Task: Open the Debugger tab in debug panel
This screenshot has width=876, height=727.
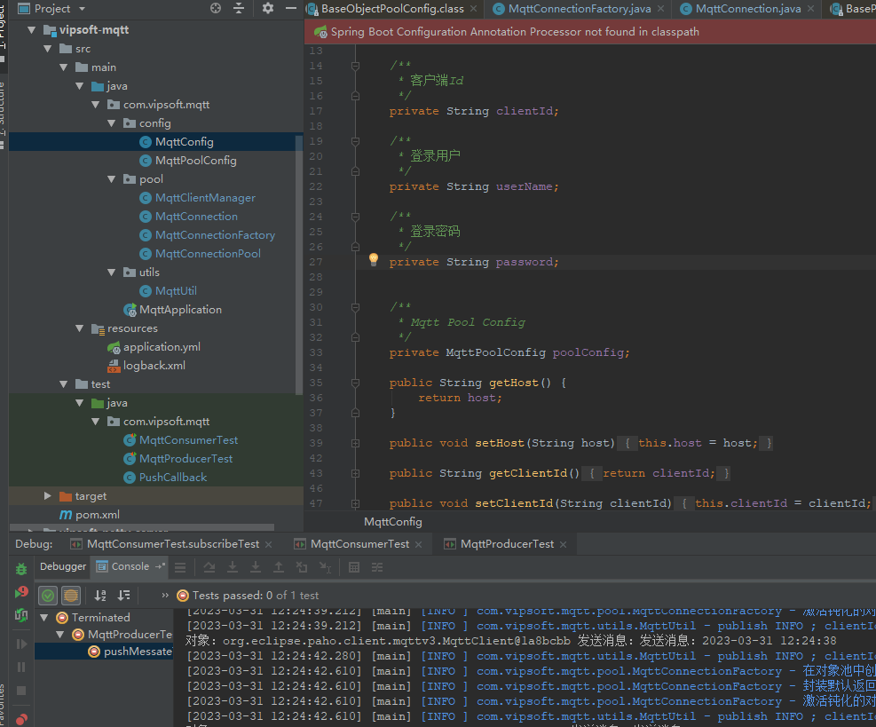Action: click(x=62, y=567)
